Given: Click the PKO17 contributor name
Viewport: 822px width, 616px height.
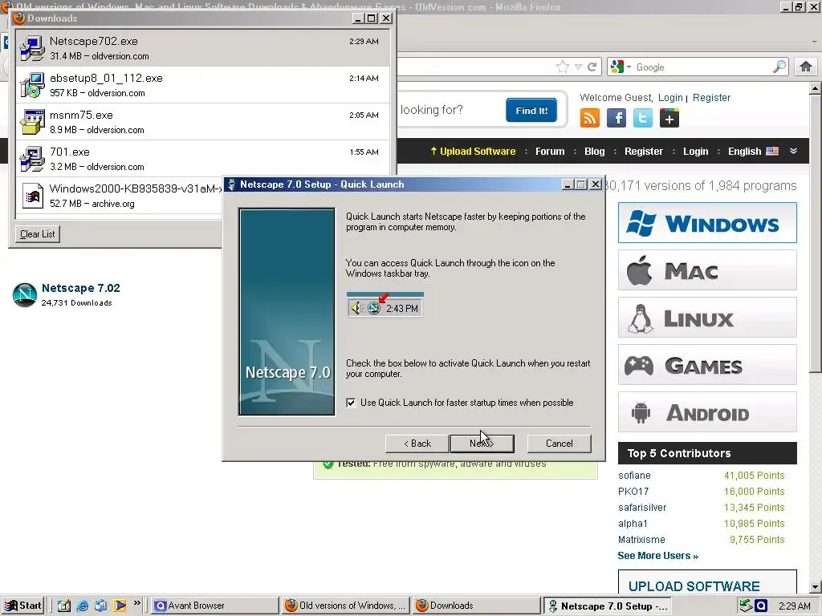Looking at the screenshot, I should tap(633, 492).
